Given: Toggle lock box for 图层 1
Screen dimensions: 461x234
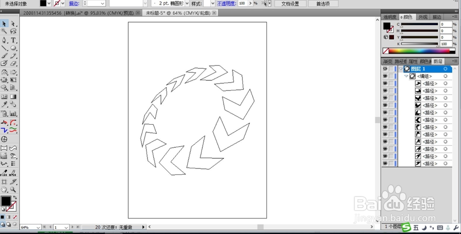Looking at the screenshot, I should point(391,69).
